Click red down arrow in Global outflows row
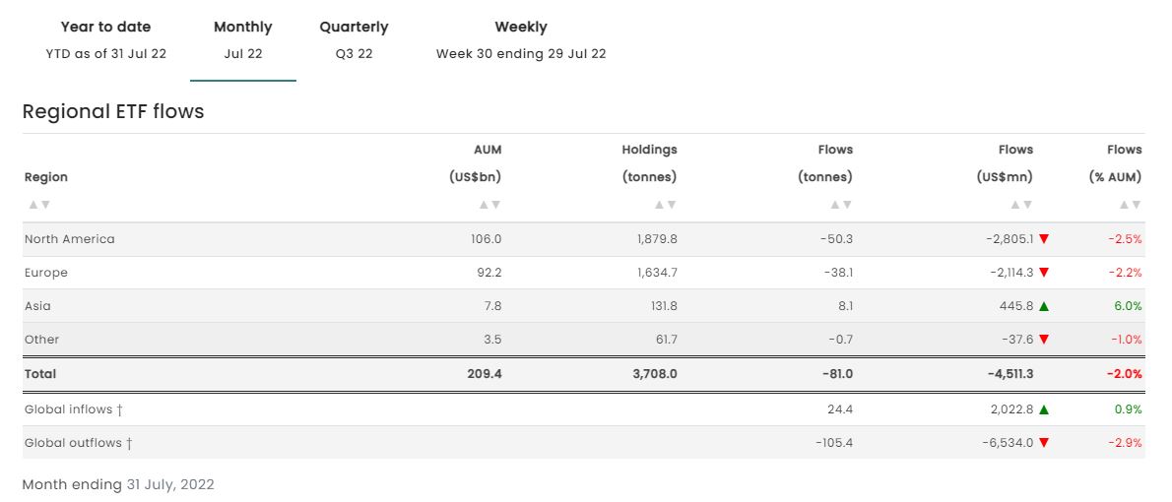Viewport: 1172px width, 502px height. [1044, 443]
